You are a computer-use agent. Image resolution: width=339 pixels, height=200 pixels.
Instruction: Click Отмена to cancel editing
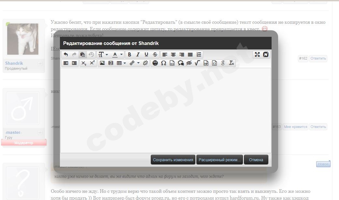tap(256, 160)
